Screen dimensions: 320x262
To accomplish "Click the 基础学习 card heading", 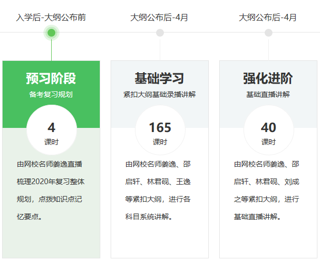I will pos(159,78).
